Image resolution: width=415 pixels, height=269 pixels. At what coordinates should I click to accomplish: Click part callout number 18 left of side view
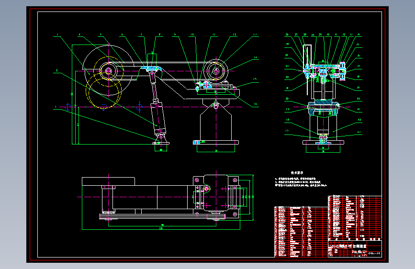click(287, 120)
